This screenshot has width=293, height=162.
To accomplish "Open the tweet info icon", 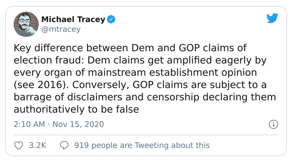I will click(x=272, y=124).
